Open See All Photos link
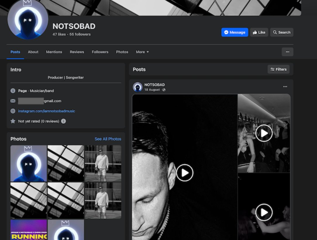The width and height of the screenshot is (317, 240). 108,139
